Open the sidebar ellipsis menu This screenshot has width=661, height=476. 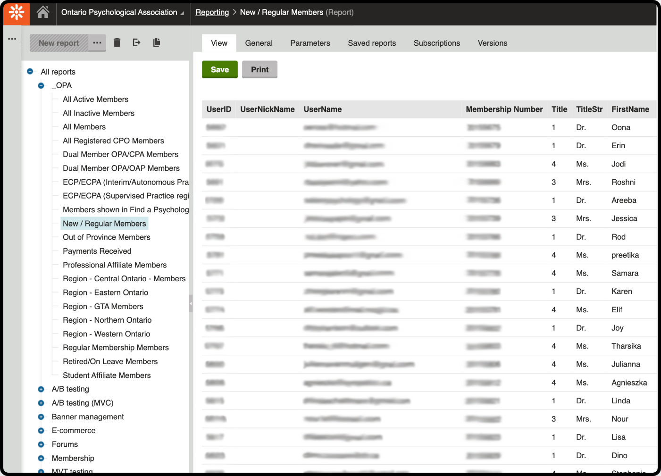click(x=12, y=39)
